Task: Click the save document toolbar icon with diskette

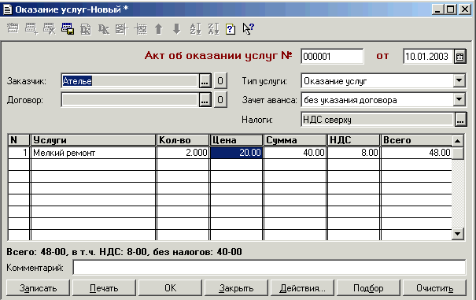Action: 68,28
